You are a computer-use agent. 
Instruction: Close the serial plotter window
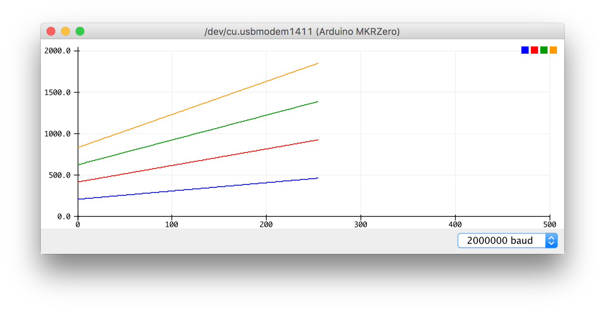[51, 32]
